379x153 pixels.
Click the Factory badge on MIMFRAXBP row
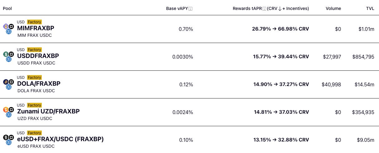click(x=34, y=22)
